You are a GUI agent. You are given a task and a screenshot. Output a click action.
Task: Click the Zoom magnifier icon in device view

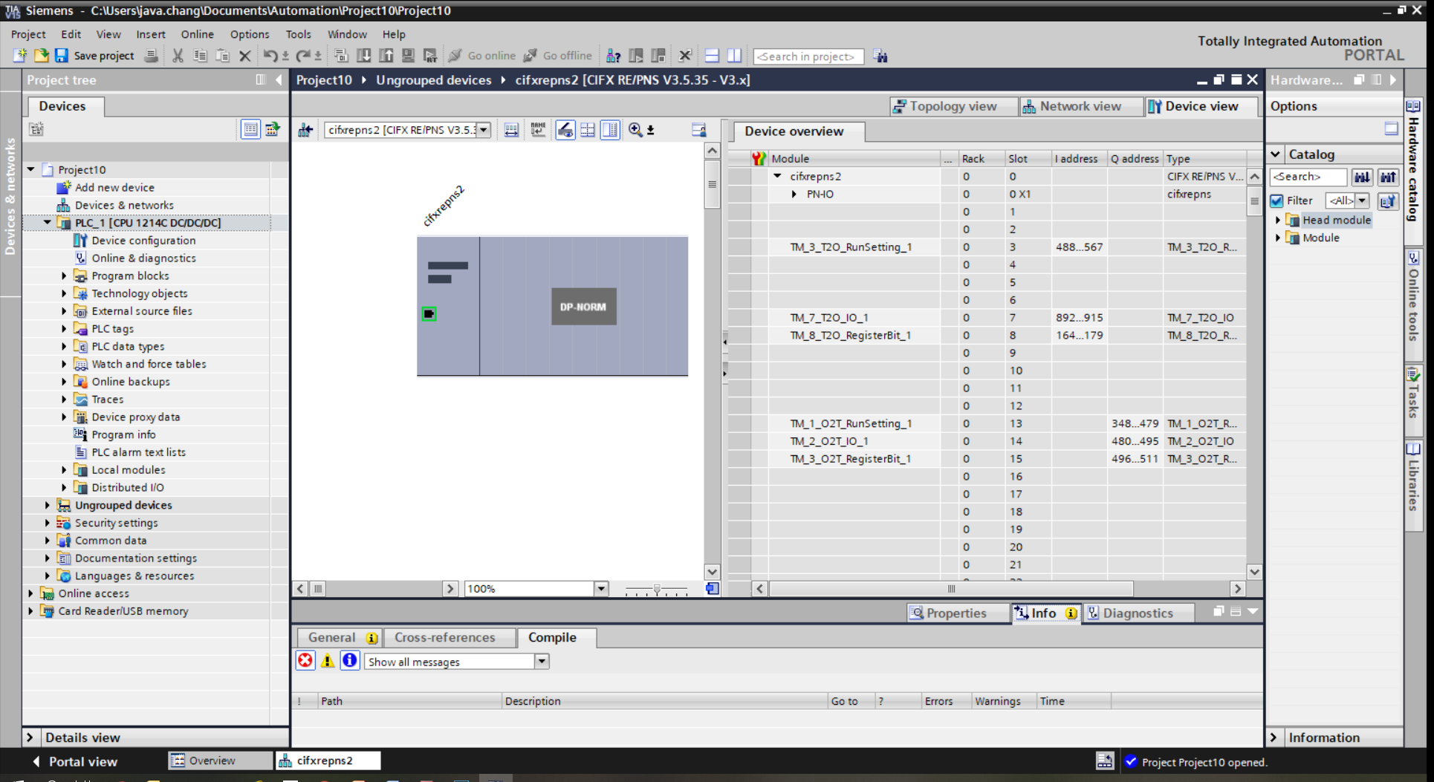click(x=635, y=130)
